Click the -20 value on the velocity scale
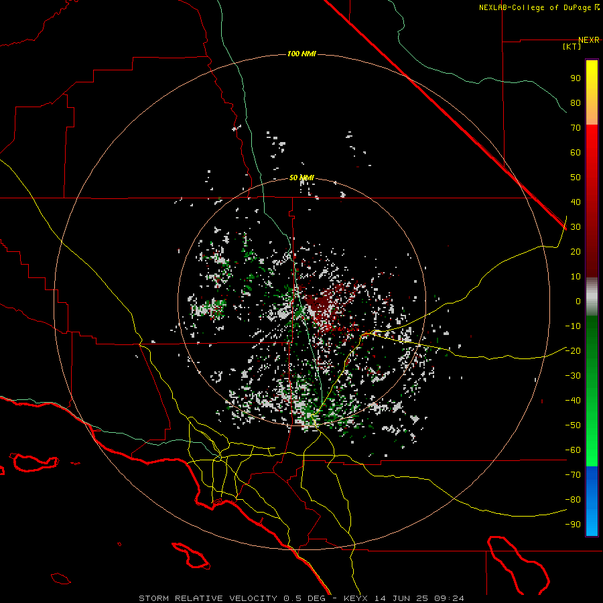603x603 pixels. [573, 351]
